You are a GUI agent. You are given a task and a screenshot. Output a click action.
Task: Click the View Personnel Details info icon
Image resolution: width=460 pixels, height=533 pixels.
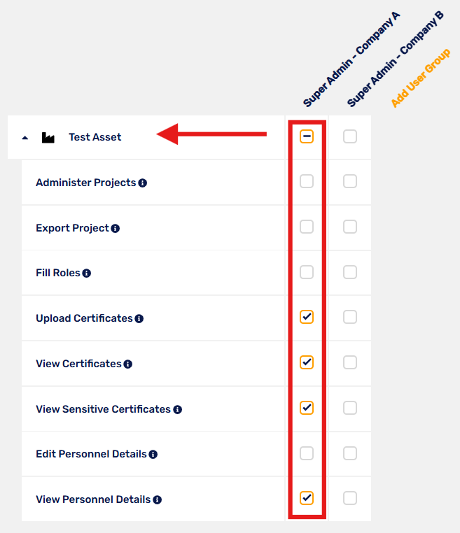pyautogui.click(x=158, y=500)
